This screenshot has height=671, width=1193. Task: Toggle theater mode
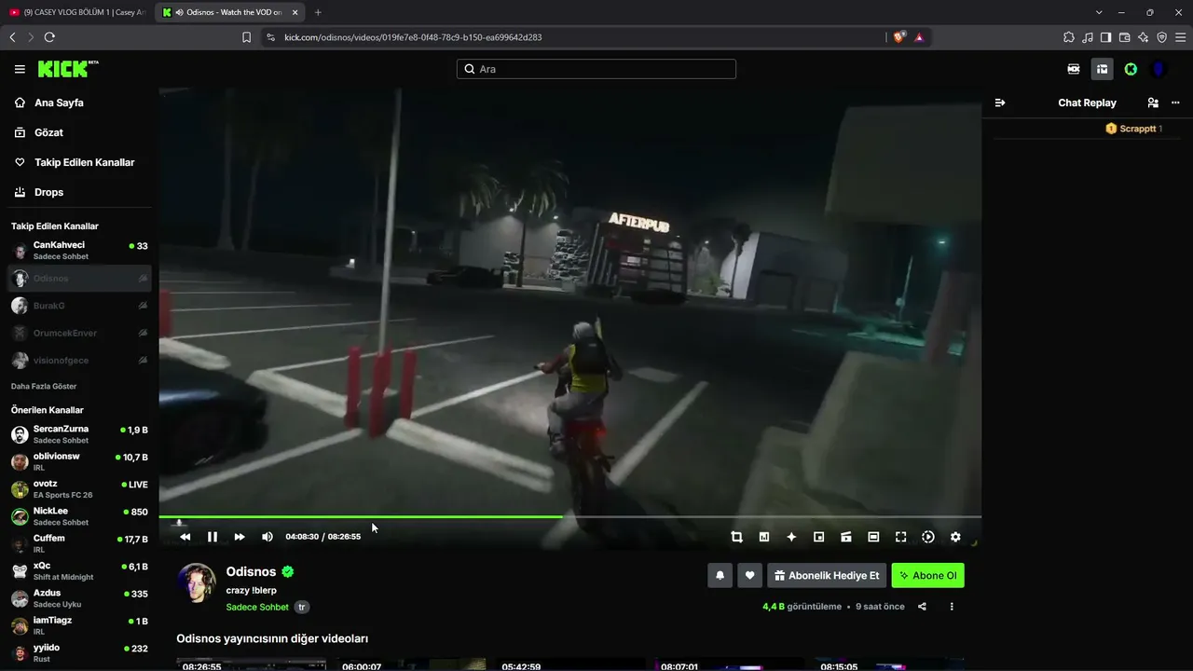click(x=873, y=537)
